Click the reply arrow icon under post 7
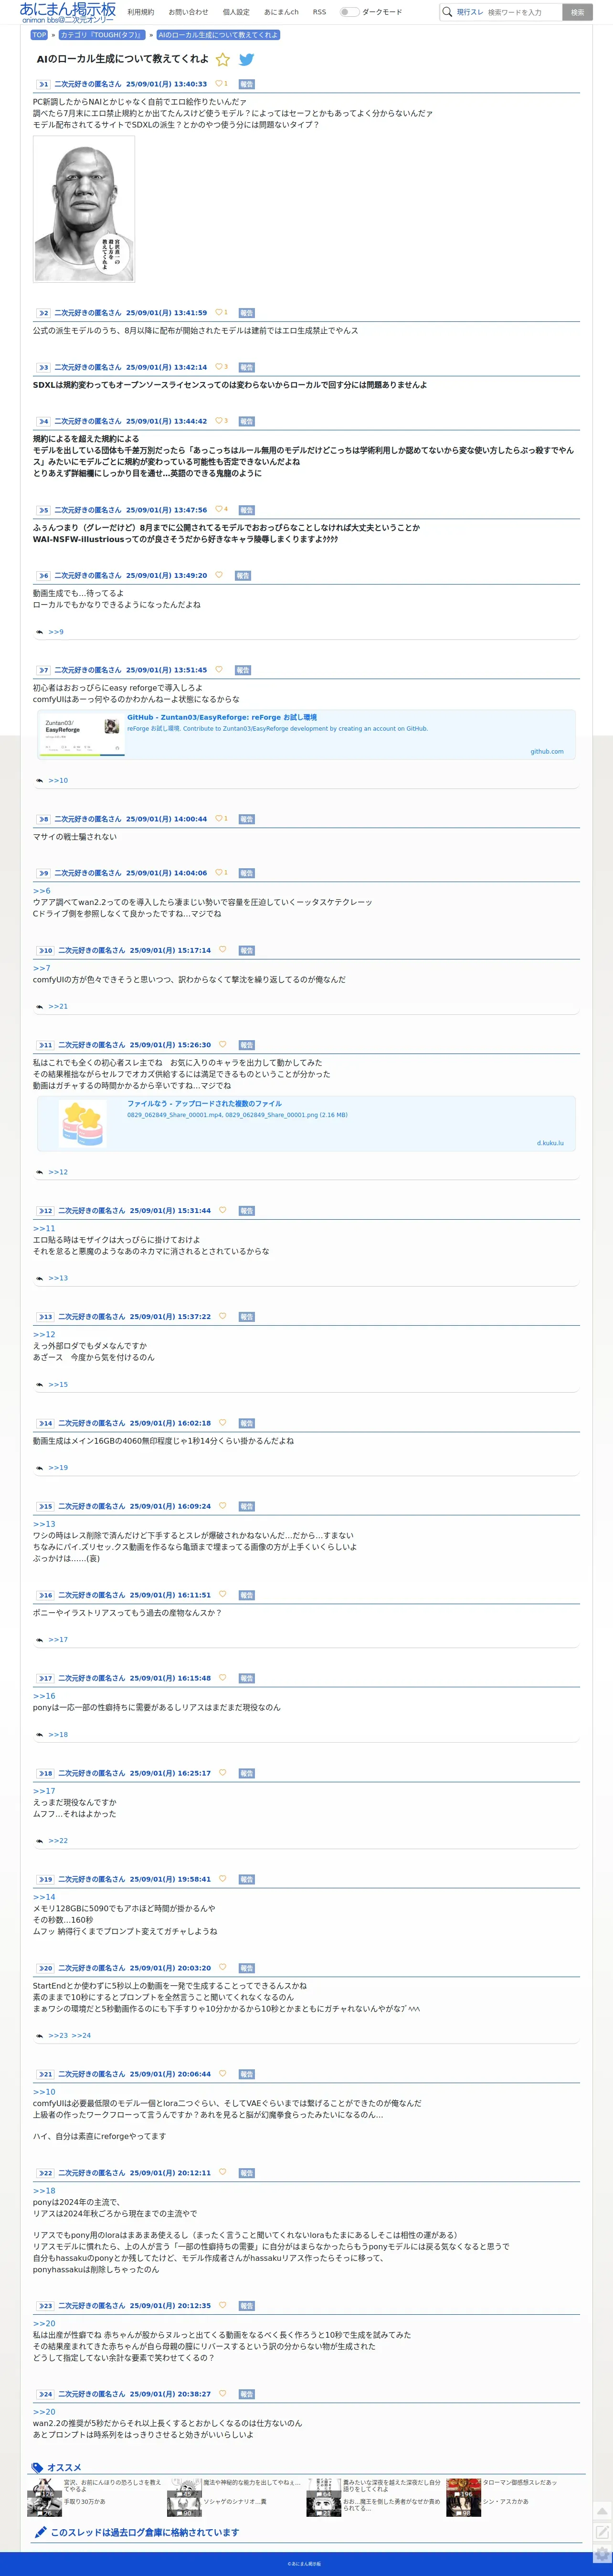The image size is (613, 2576). point(40,781)
